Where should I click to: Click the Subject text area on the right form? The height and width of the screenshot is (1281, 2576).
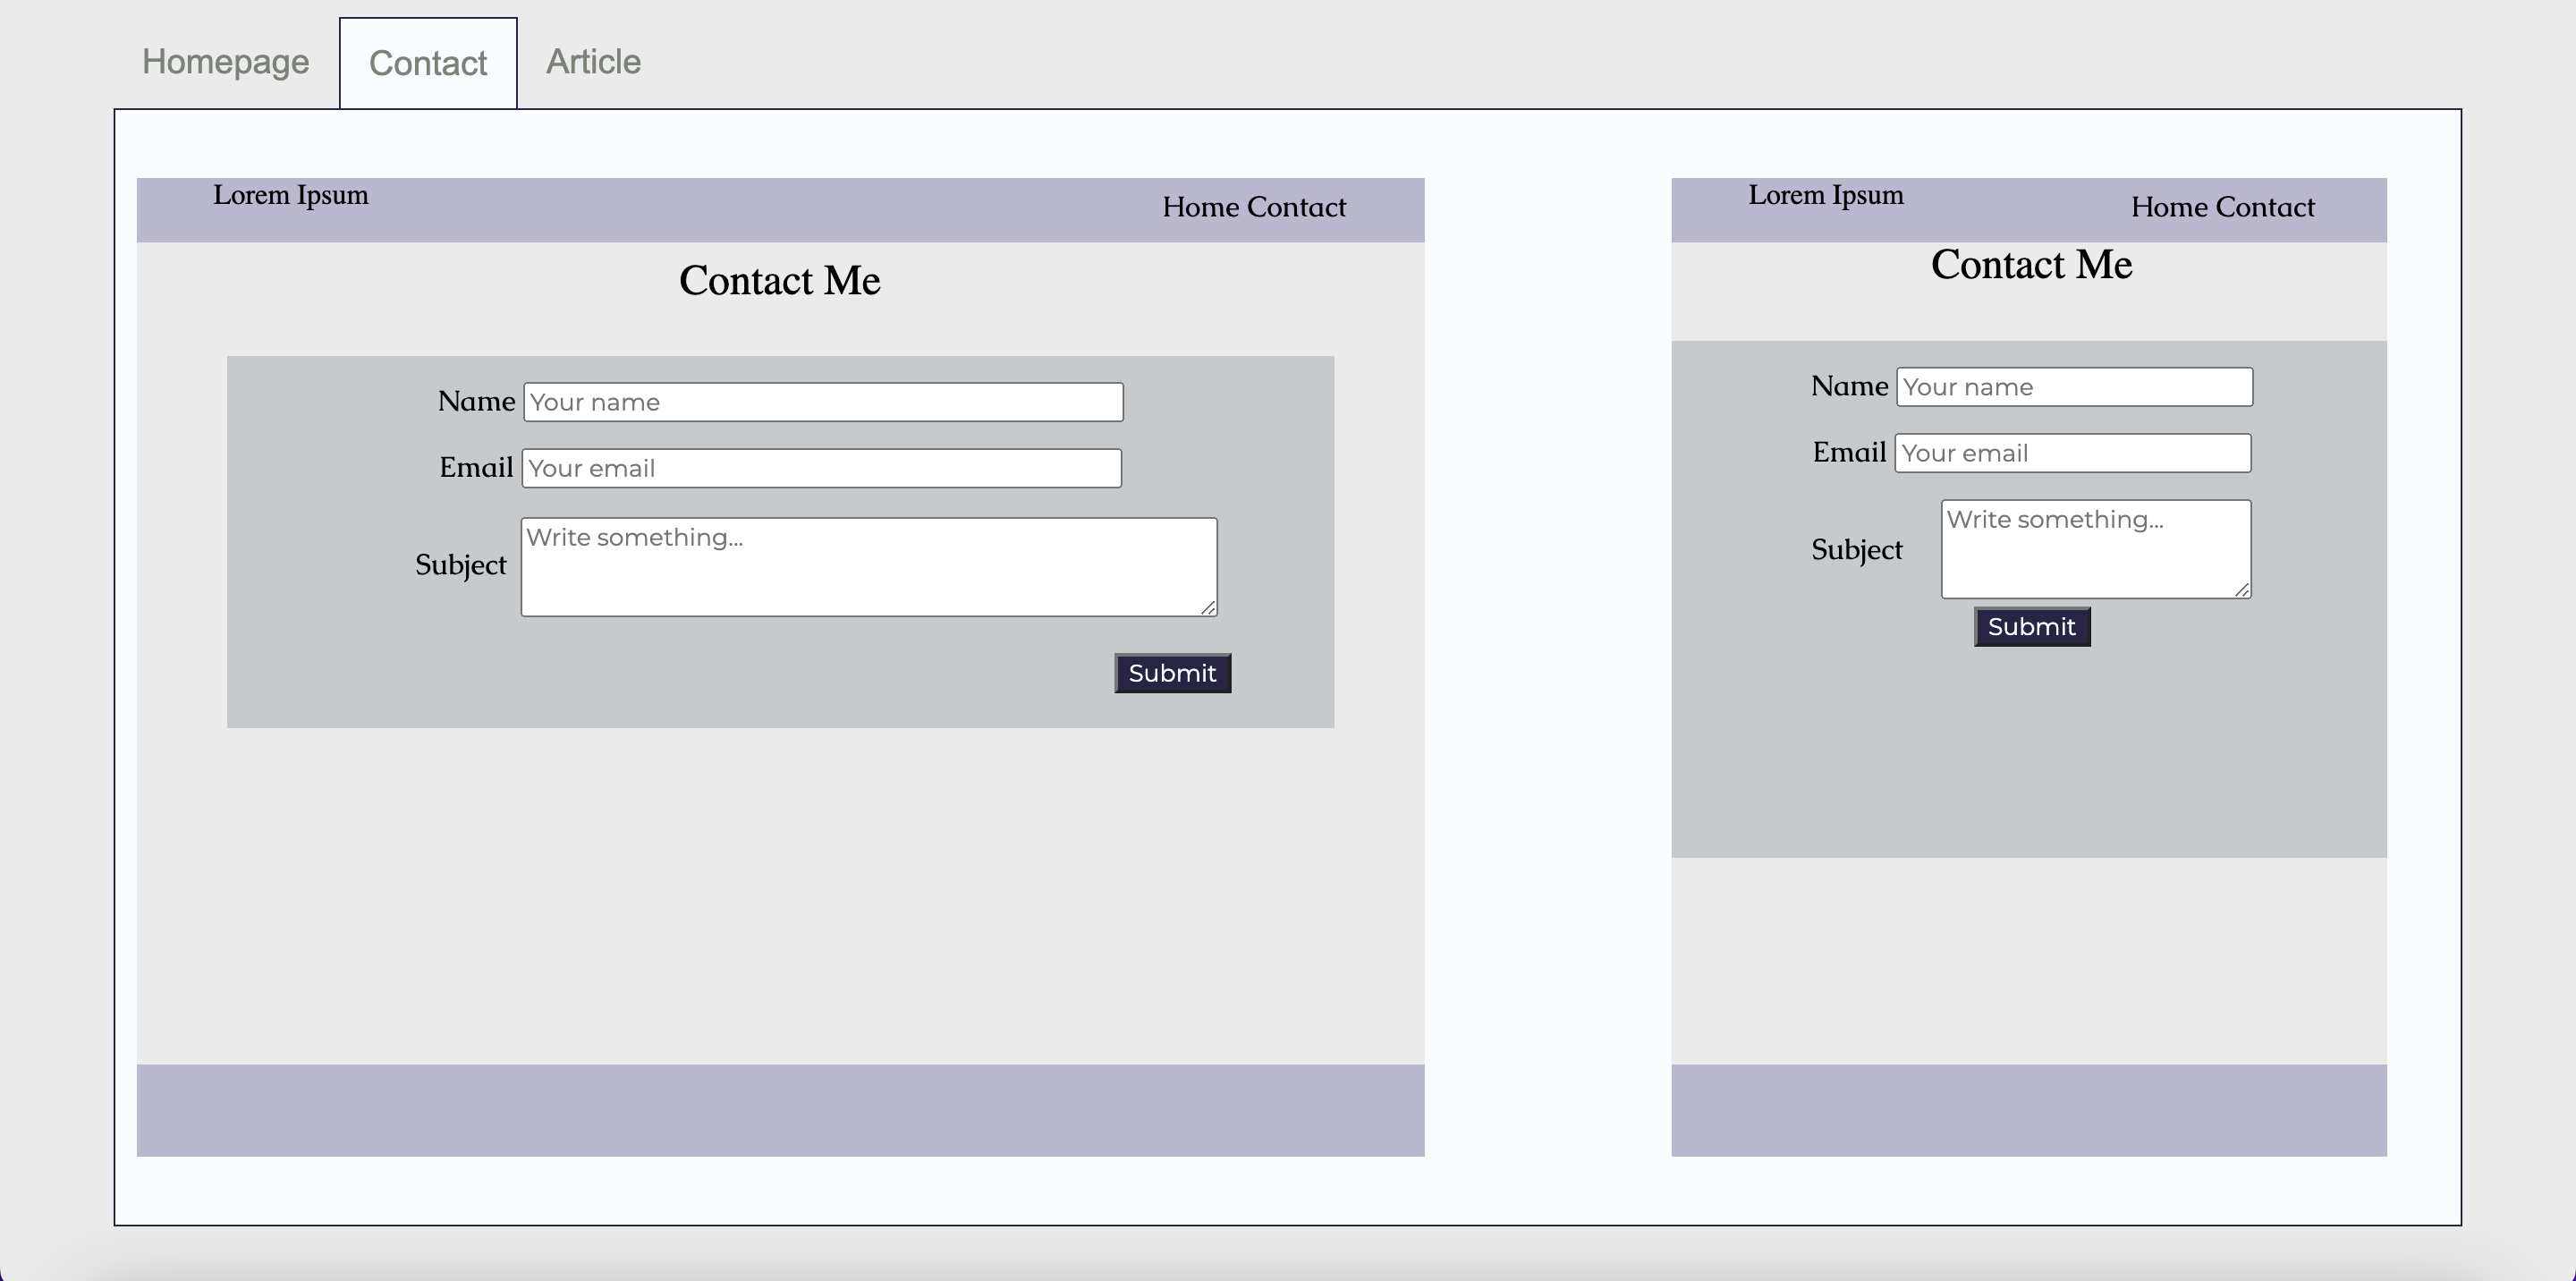click(2094, 549)
